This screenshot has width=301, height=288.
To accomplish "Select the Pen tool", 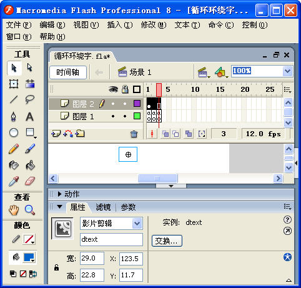I will [14, 116].
